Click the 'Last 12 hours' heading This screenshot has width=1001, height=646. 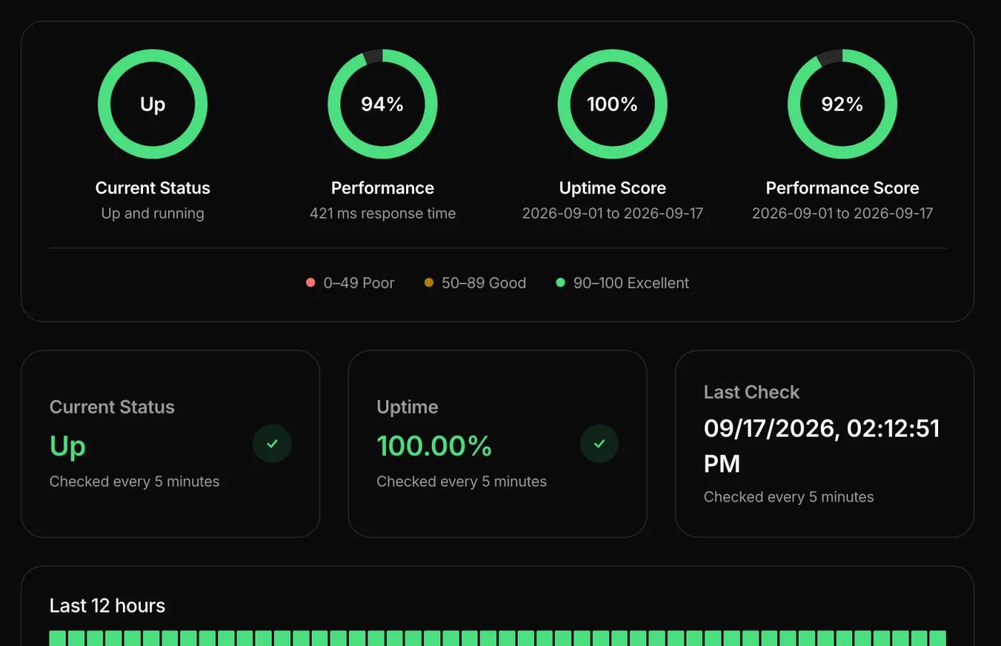(x=107, y=605)
